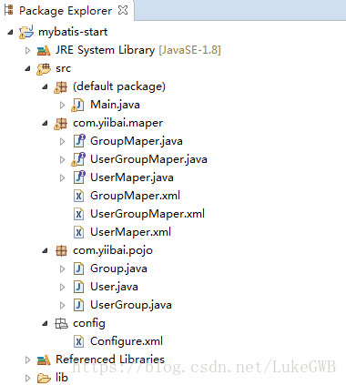Collapse the src folder node
Screen dimensions: 346x385
point(27,68)
